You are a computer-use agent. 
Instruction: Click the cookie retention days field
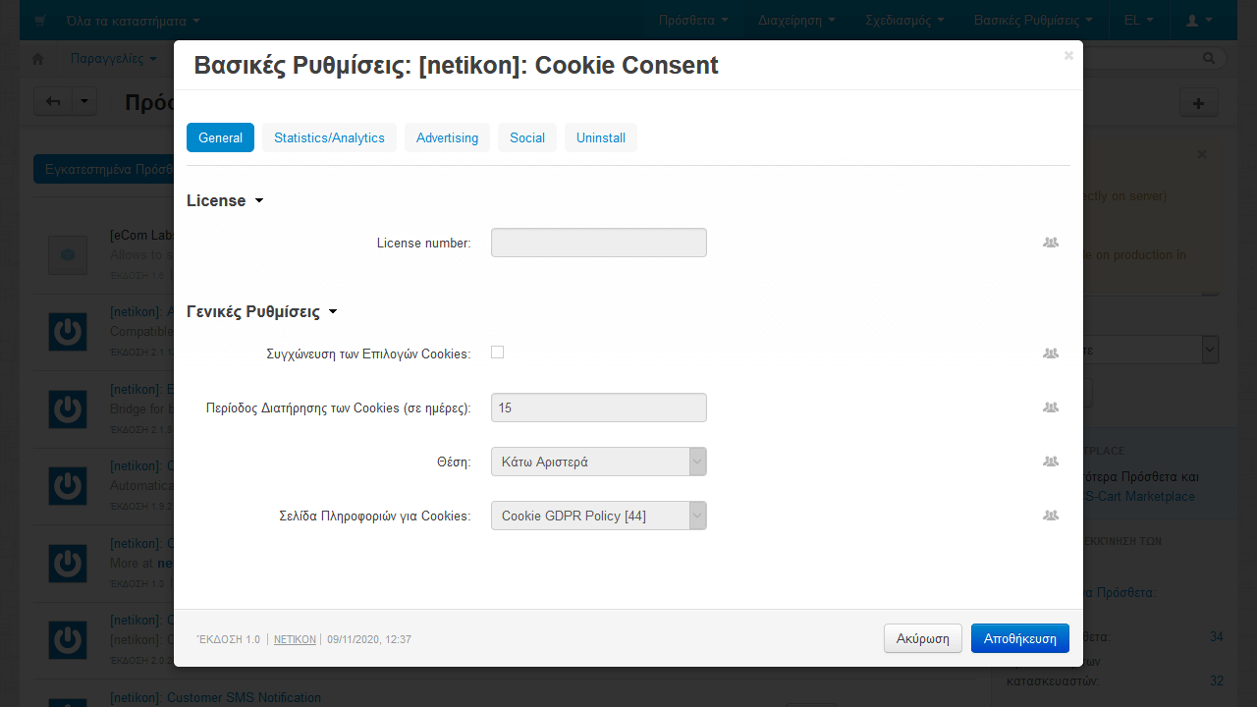[599, 408]
